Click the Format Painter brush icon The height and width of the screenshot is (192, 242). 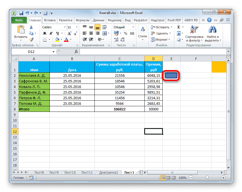[x=32, y=40]
